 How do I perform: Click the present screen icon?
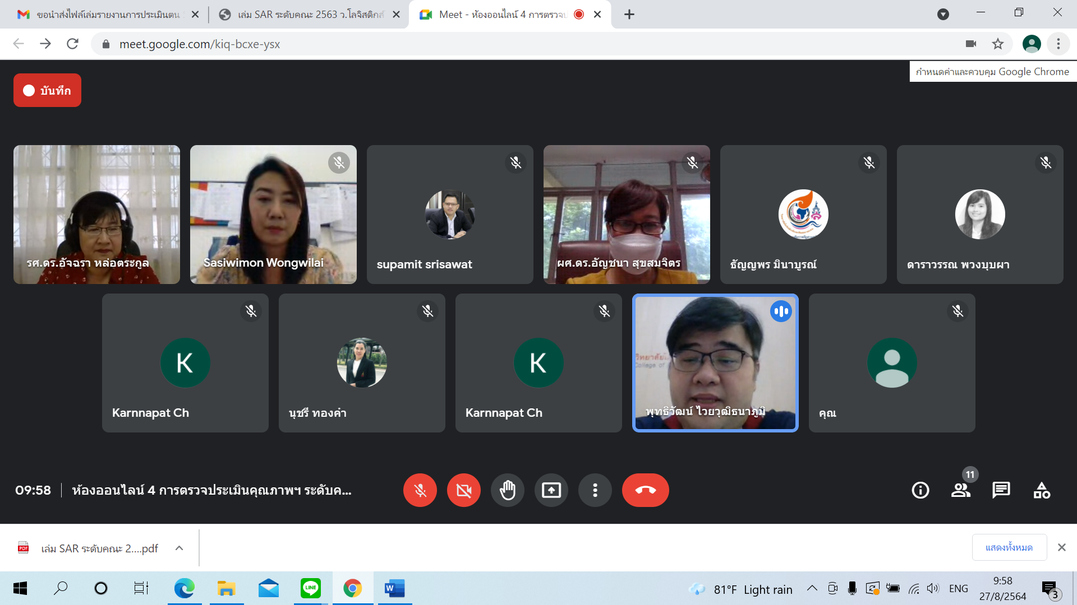[551, 490]
